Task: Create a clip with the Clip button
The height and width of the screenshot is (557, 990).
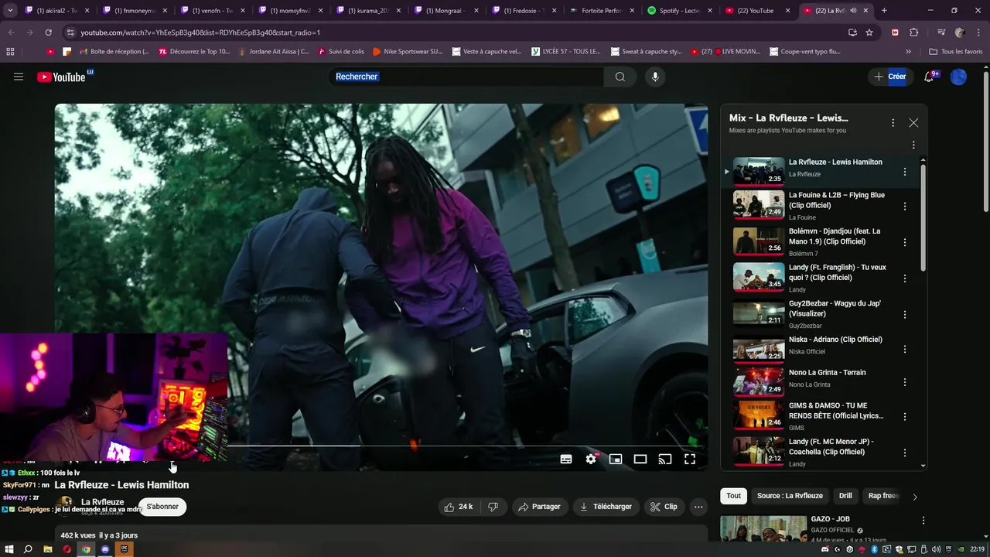Action: [x=664, y=507]
